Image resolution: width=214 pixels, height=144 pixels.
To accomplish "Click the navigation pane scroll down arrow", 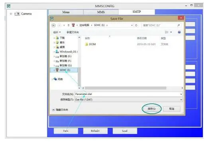I will click(79, 88).
